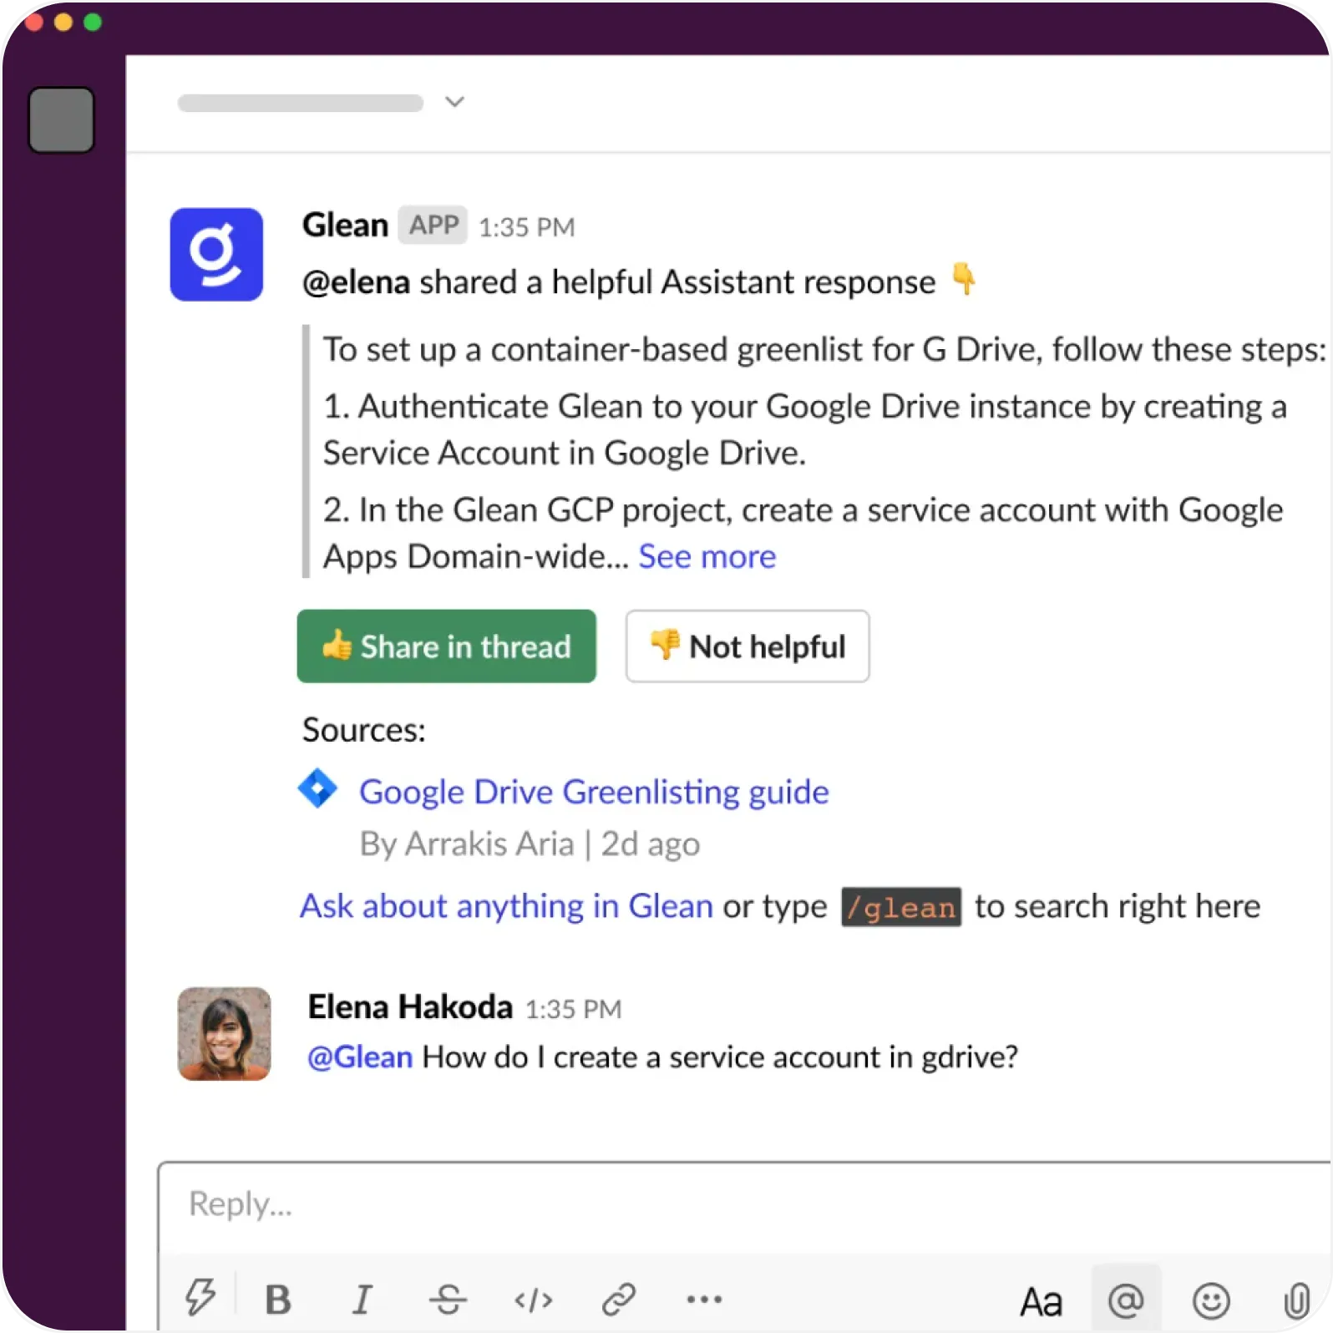Click the Glean sender name
Viewport: 1333px width, 1333px height.
coord(345,226)
